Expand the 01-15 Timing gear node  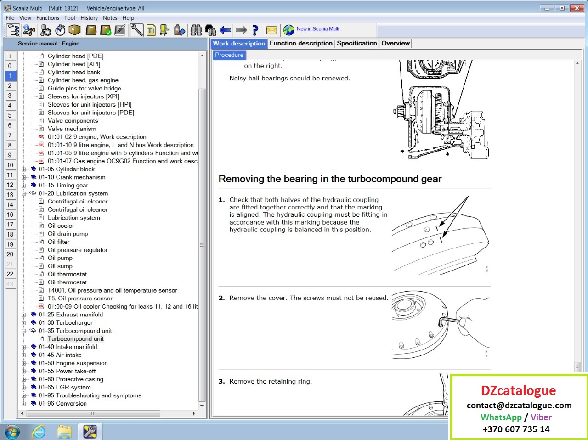24,186
